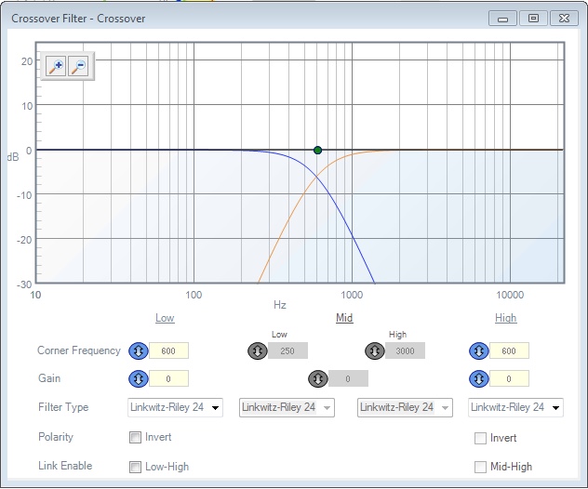
Task: Minimize the Crossover Filter window
Action: (x=503, y=19)
